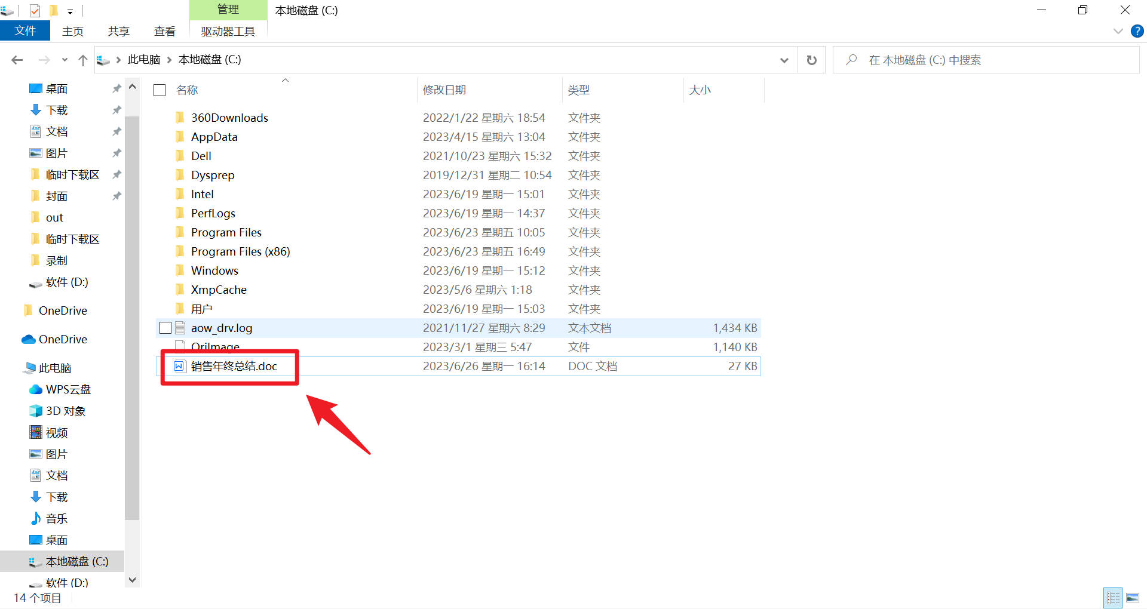The height and width of the screenshot is (609, 1147).
Task: Select the 用户 folder row
Action: (458, 309)
